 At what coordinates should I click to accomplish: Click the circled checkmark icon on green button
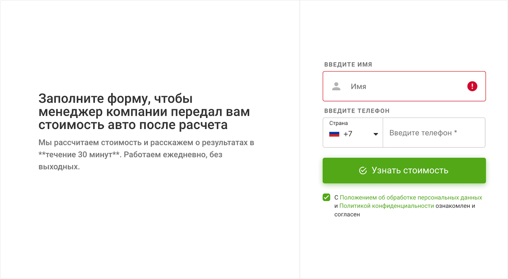363,171
